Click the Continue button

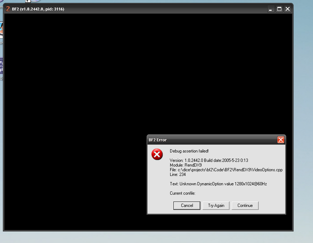(245, 205)
